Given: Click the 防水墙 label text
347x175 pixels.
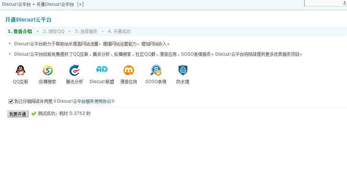Looking at the screenshot, I should coord(183,82).
